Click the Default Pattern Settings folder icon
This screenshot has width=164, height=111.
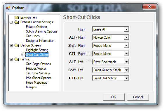point(17,22)
